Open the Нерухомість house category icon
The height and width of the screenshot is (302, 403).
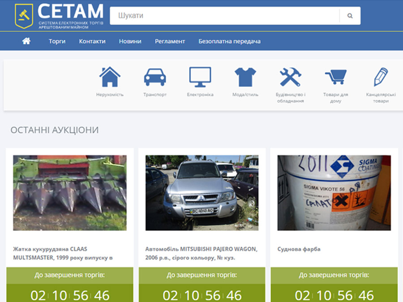click(110, 77)
